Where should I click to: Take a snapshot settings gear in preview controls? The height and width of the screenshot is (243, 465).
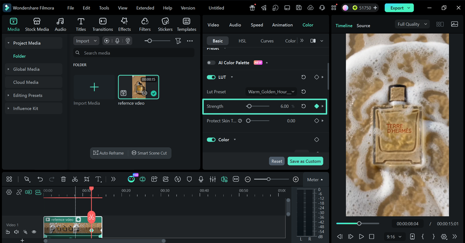(x=444, y=237)
